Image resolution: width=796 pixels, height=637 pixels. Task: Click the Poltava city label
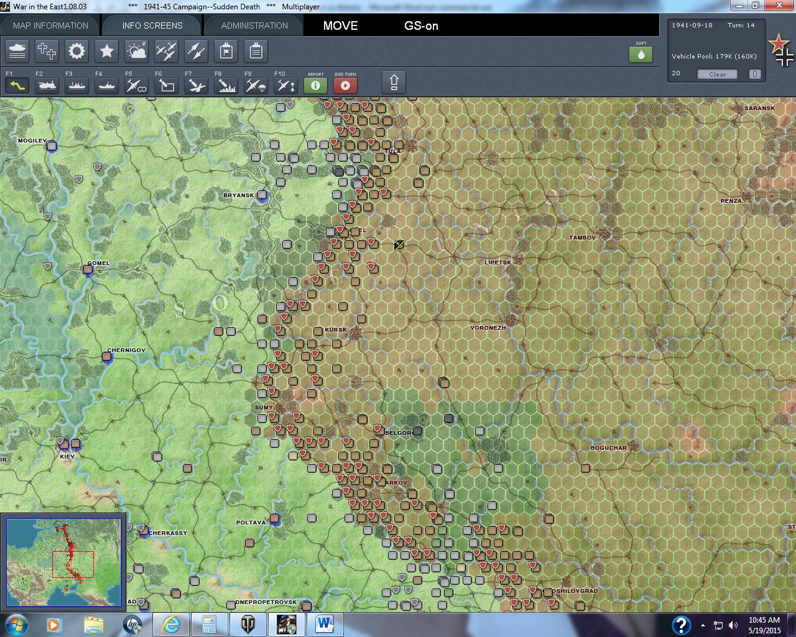pyautogui.click(x=251, y=523)
